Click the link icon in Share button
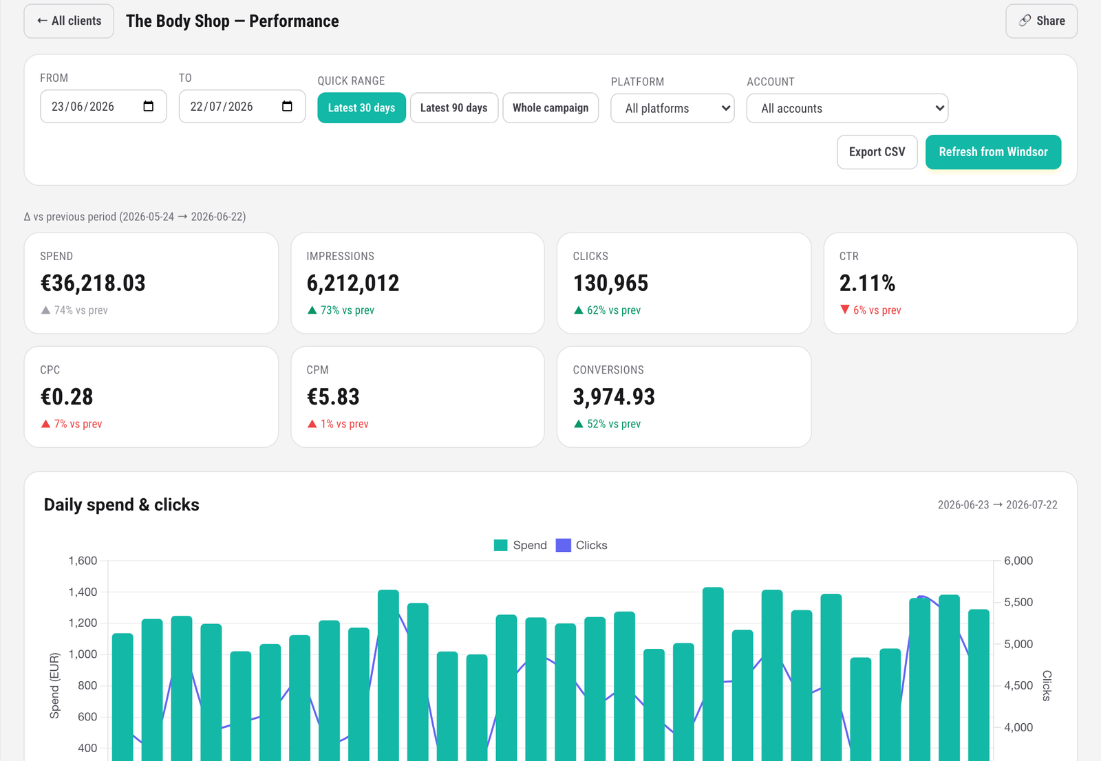Viewport: 1101px width, 761px height. (x=1025, y=21)
